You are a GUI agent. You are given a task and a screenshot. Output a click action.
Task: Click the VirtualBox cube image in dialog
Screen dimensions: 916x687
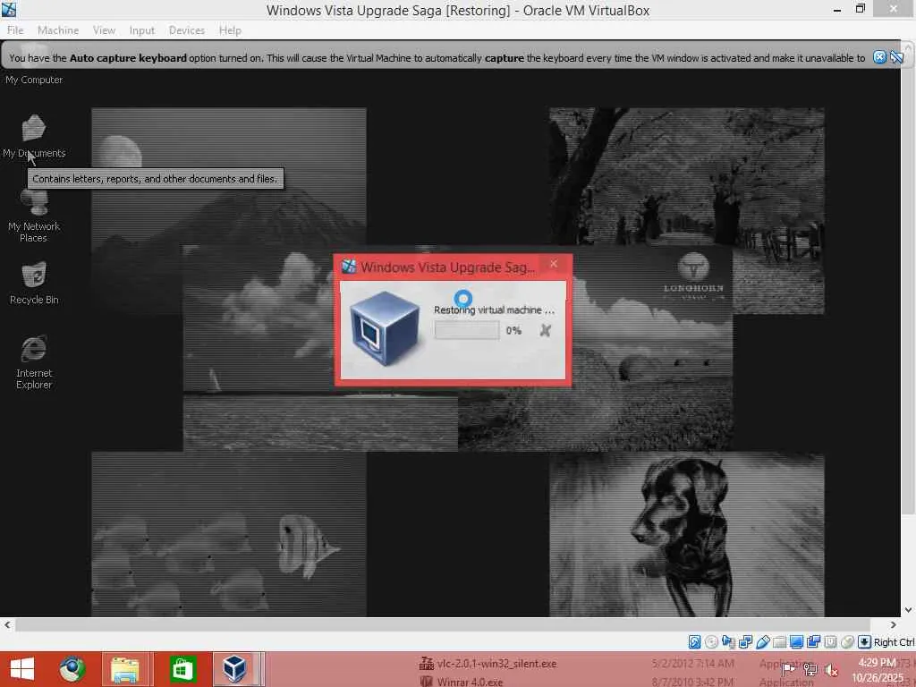pyautogui.click(x=385, y=328)
